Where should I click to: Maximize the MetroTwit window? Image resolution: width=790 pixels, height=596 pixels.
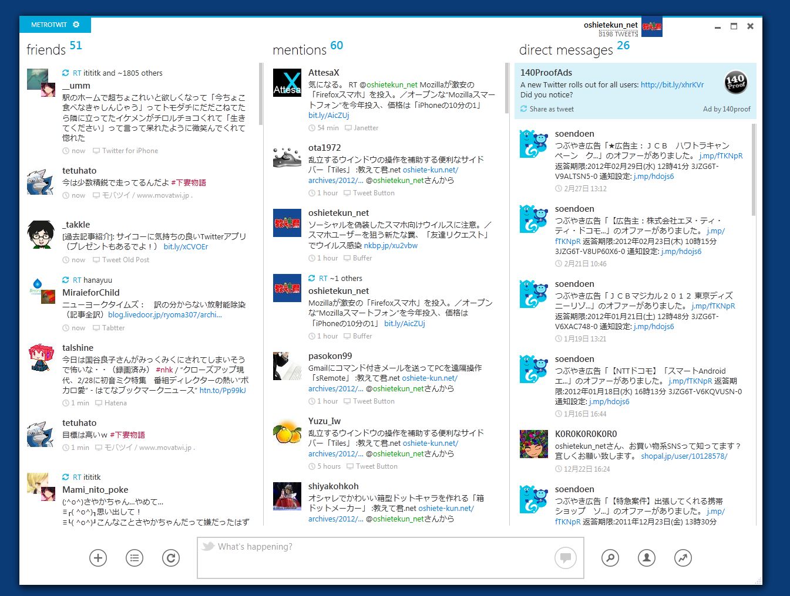click(x=734, y=26)
